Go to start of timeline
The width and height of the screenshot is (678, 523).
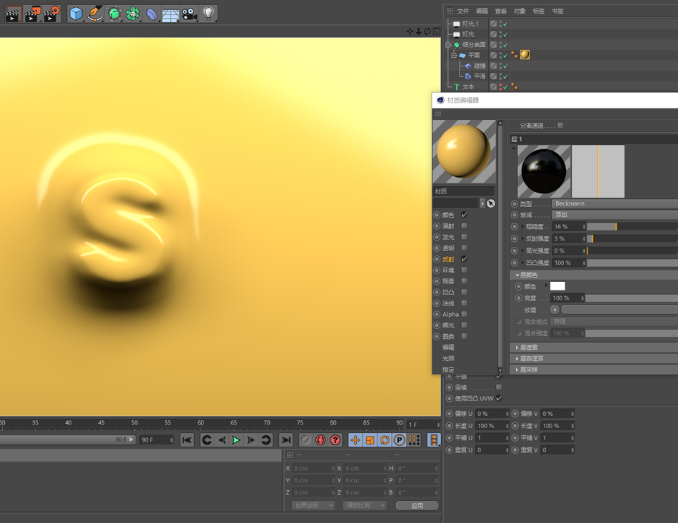(187, 440)
